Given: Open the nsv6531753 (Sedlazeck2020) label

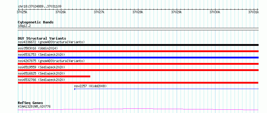Looking at the screenshot, I should [41, 55].
